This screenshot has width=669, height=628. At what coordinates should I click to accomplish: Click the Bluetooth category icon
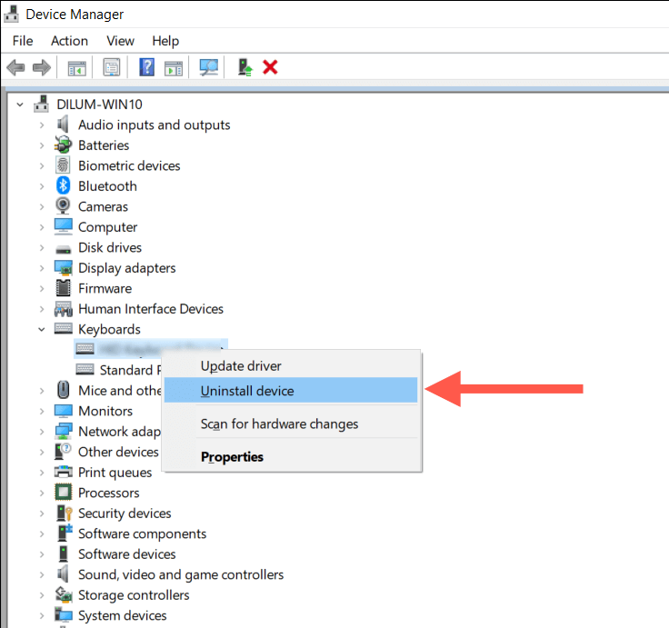(63, 185)
